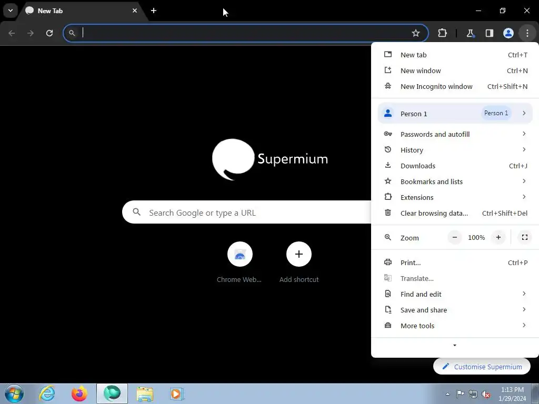Expand More tools submenu
This screenshot has height=404, width=539.
(x=455, y=326)
